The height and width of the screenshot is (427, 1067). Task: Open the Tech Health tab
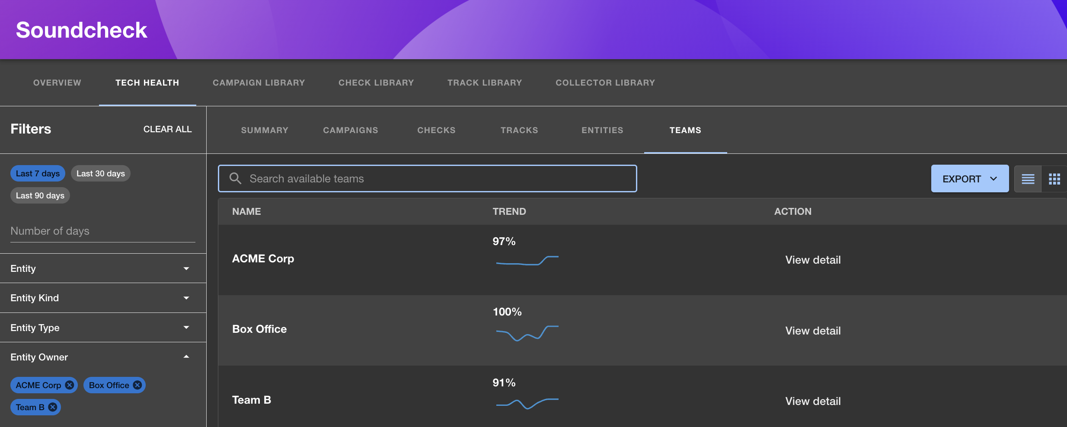click(x=147, y=83)
